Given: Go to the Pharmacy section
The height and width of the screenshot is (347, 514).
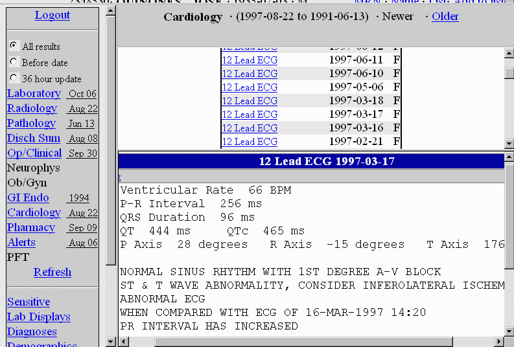Looking at the screenshot, I should (x=31, y=227).
